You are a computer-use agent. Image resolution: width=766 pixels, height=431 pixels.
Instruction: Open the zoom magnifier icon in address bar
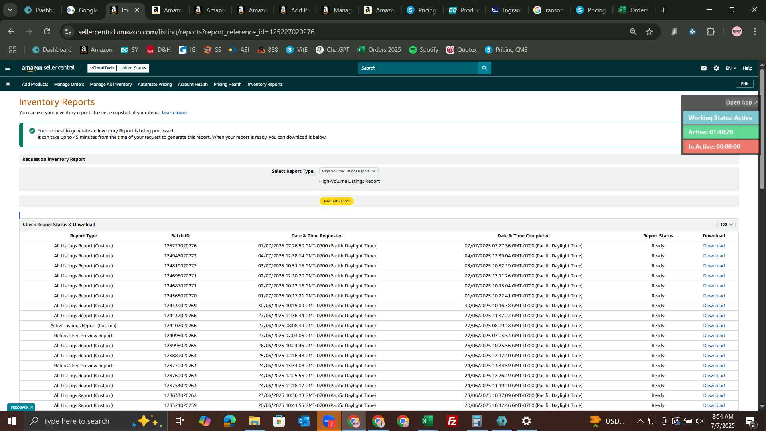(633, 32)
